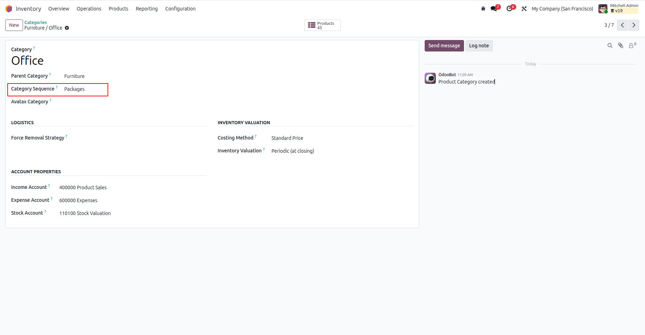Click the 3 / 7 record pager counter
The height and width of the screenshot is (335, 645).
point(609,25)
